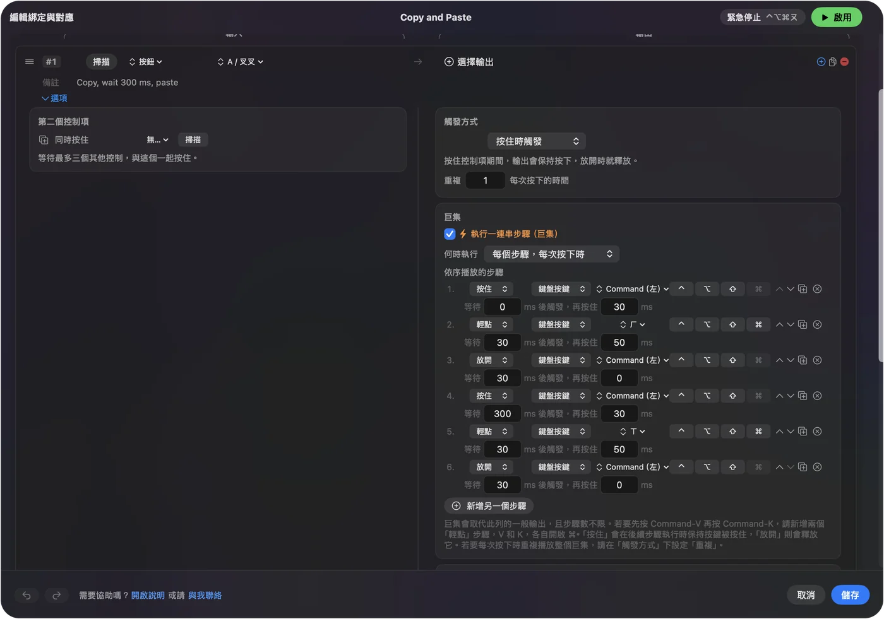
Task: Click the 重複 repeat count field
Action: [x=485, y=180]
